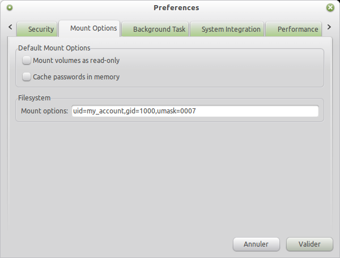The width and height of the screenshot is (340, 258).
Task: Enable the mount volumes as read-only checkbox
Action: tap(26, 61)
